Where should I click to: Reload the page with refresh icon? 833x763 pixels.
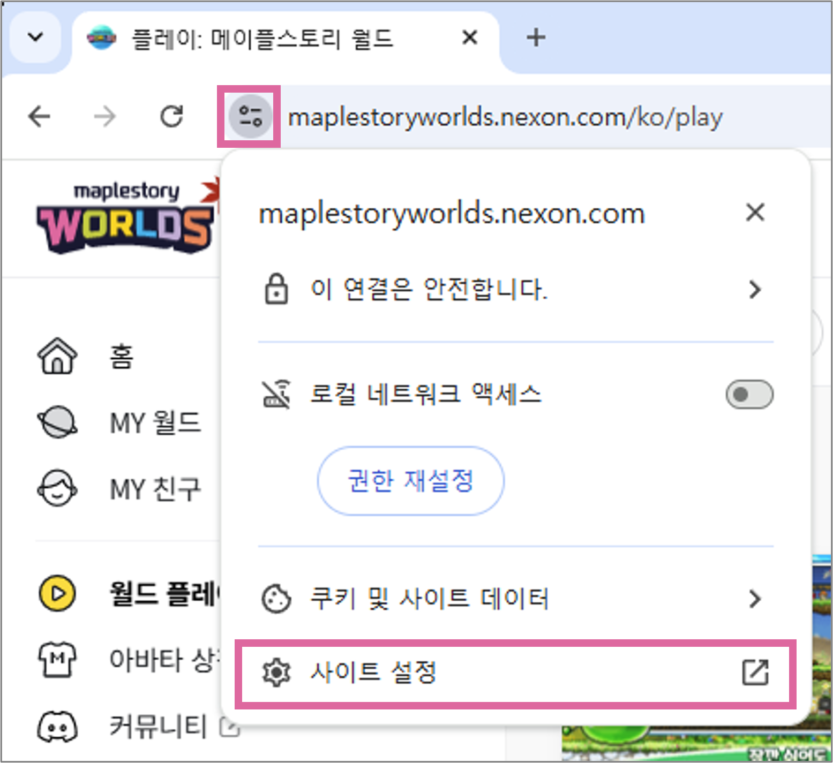coord(171,116)
